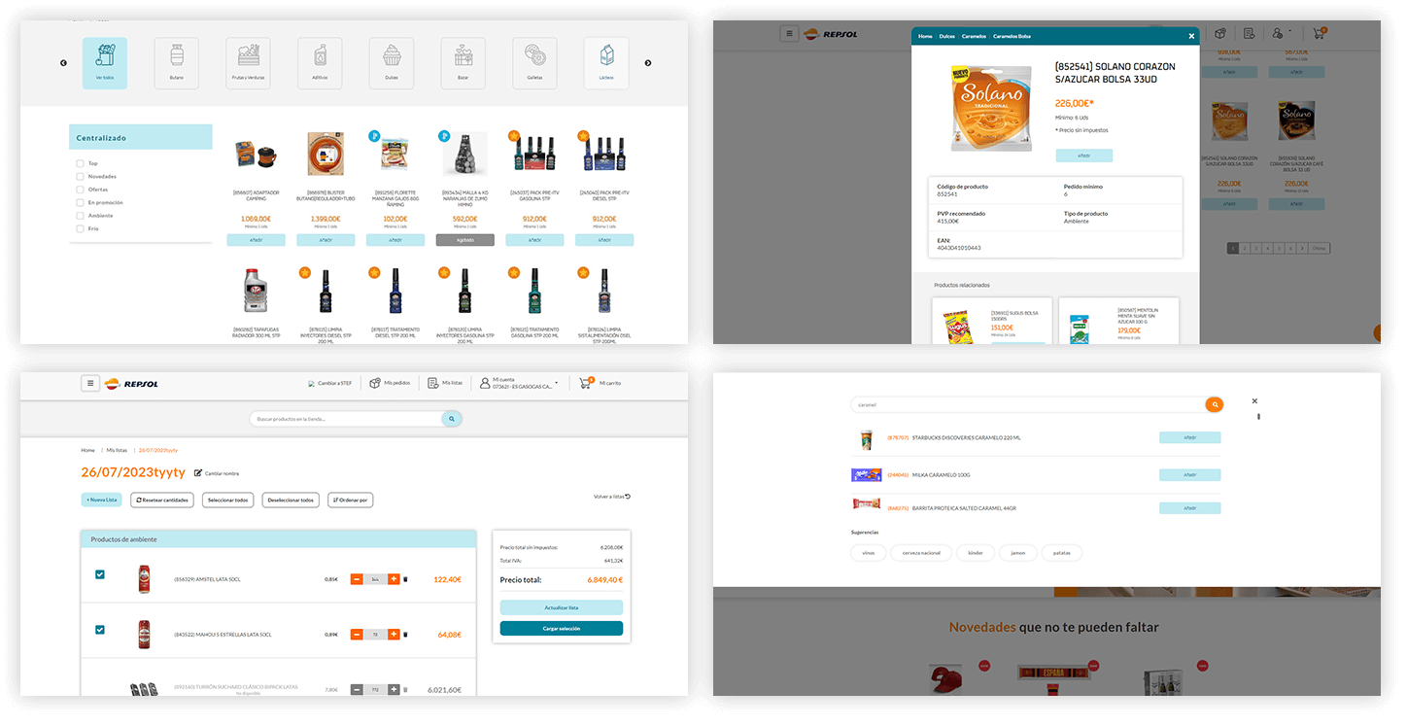Screen dimensions: 1407x726
Task: Open hamburger menu in product popup page
Action: tap(790, 34)
